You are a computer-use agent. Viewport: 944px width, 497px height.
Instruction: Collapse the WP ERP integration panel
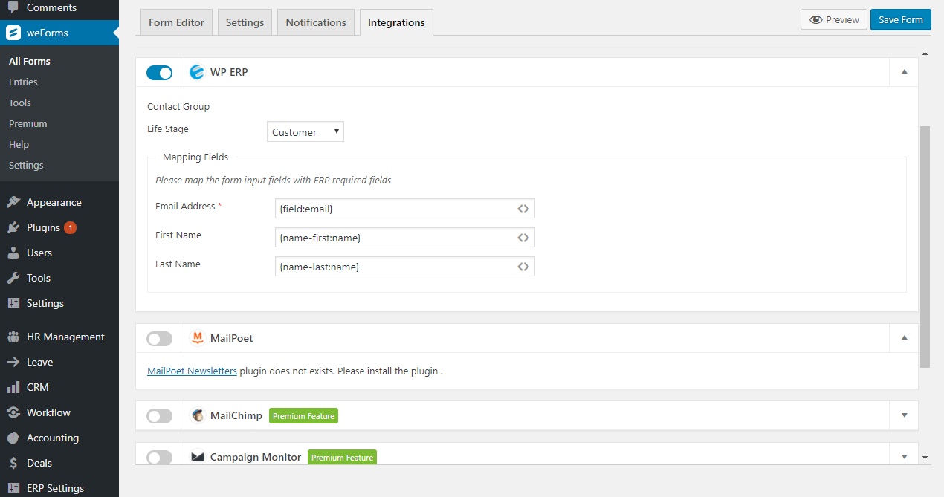(904, 72)
